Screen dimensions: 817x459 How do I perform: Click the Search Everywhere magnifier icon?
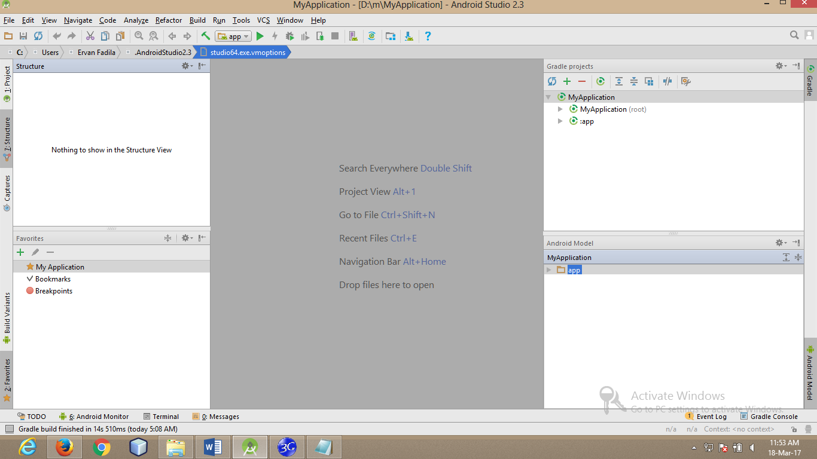point(794,35)
